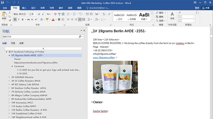
Task: Apply the Heading 1 style
Action: [x=144, y=16]
